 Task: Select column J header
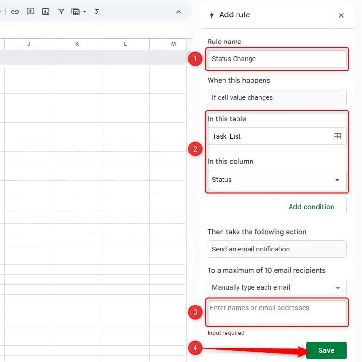pos(28,44)
